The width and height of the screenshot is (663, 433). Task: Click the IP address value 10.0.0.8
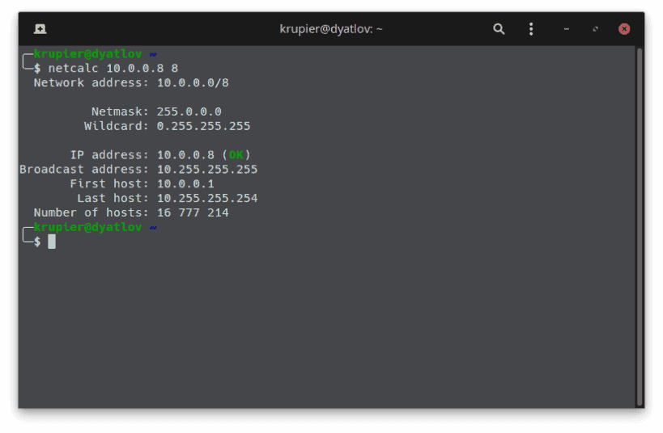click(185, 155)
